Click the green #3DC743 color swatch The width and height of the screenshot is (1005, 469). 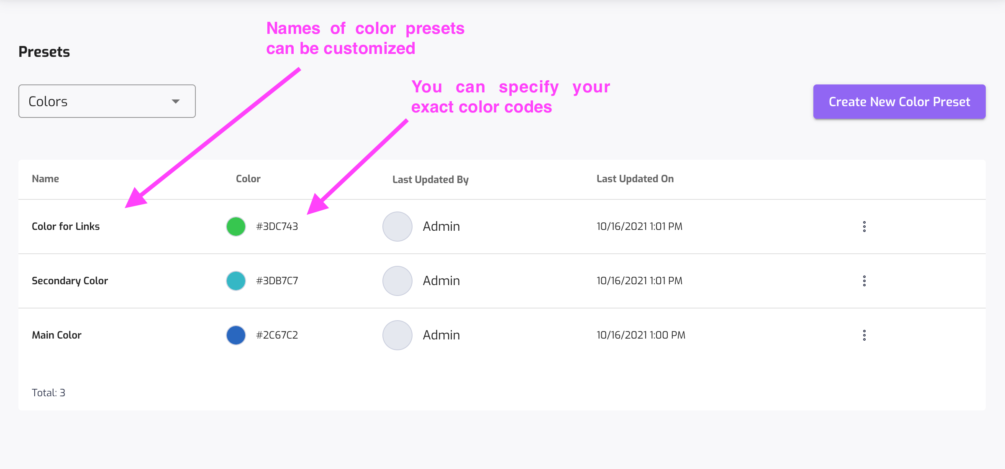click(x=236, y=227)
